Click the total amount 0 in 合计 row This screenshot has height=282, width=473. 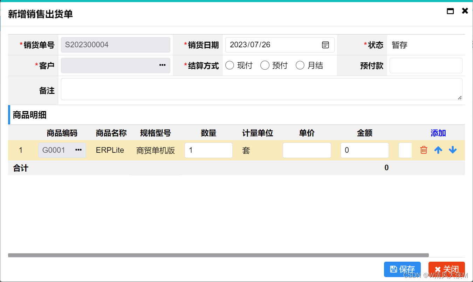[x=386, y=168]
